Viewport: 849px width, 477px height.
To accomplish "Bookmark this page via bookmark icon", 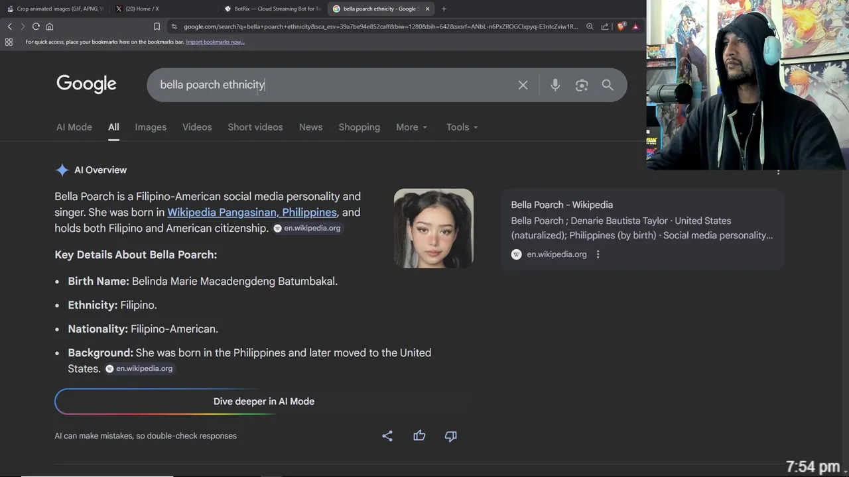I will 157,26.
